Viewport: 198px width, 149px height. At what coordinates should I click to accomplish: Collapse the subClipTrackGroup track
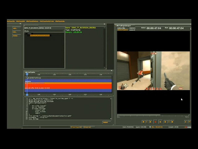26,78
